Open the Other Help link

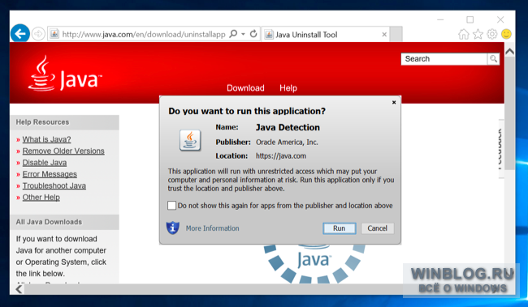coord(41,198)
